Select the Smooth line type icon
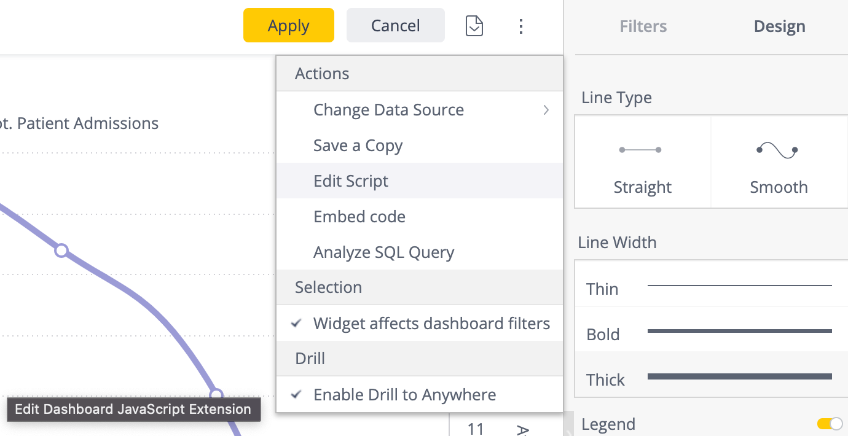This screenshot has width=848, height=436. tap(779, 162)
